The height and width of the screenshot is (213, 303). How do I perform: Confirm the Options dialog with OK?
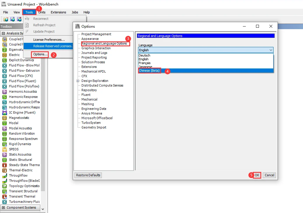click(x=257, y=175)
